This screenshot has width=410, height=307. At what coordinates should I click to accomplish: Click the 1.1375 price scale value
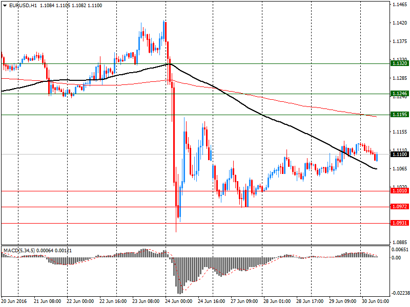pos(400,41)
